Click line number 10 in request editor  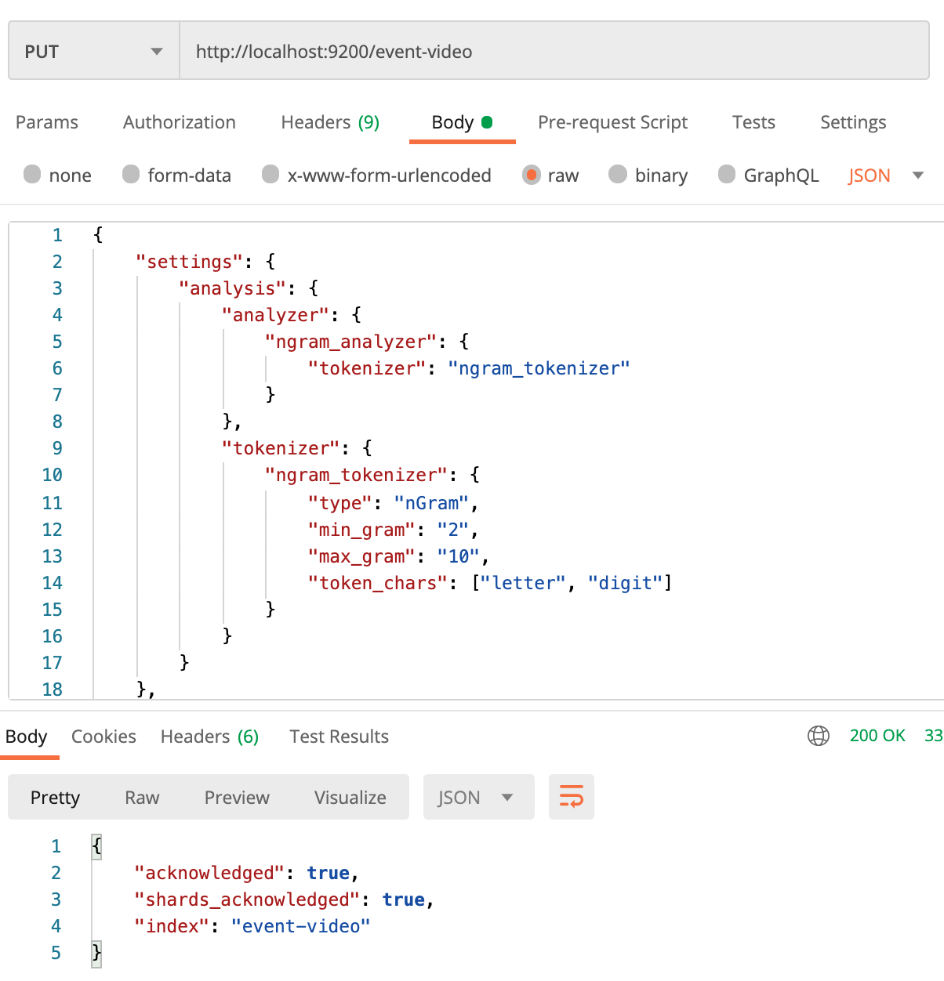click(53, 475)
